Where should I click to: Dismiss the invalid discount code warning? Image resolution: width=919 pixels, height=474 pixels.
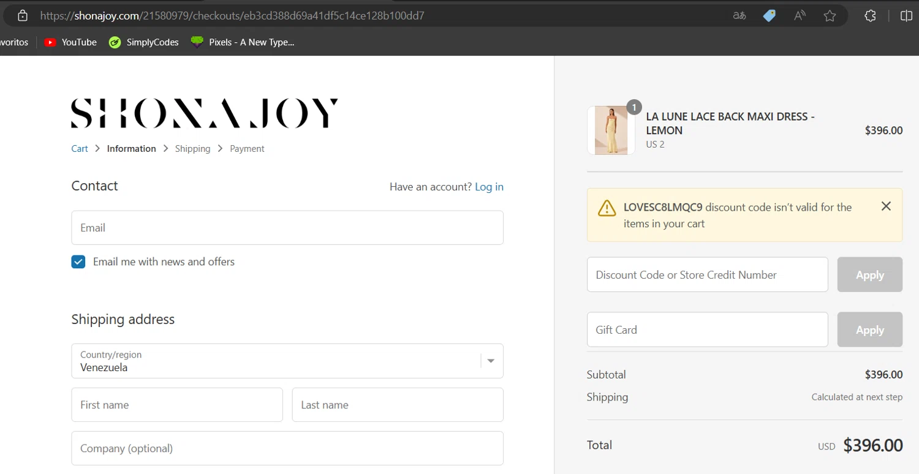pyautogui.click(x=886, y=206)
